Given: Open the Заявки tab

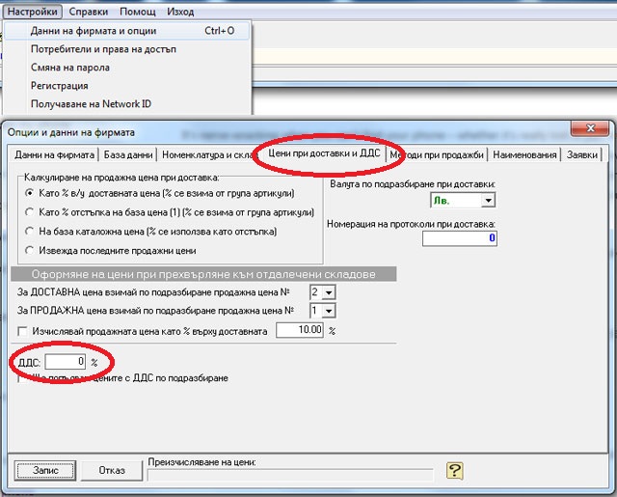Looking at the screenshot, I should coord(582,154).
